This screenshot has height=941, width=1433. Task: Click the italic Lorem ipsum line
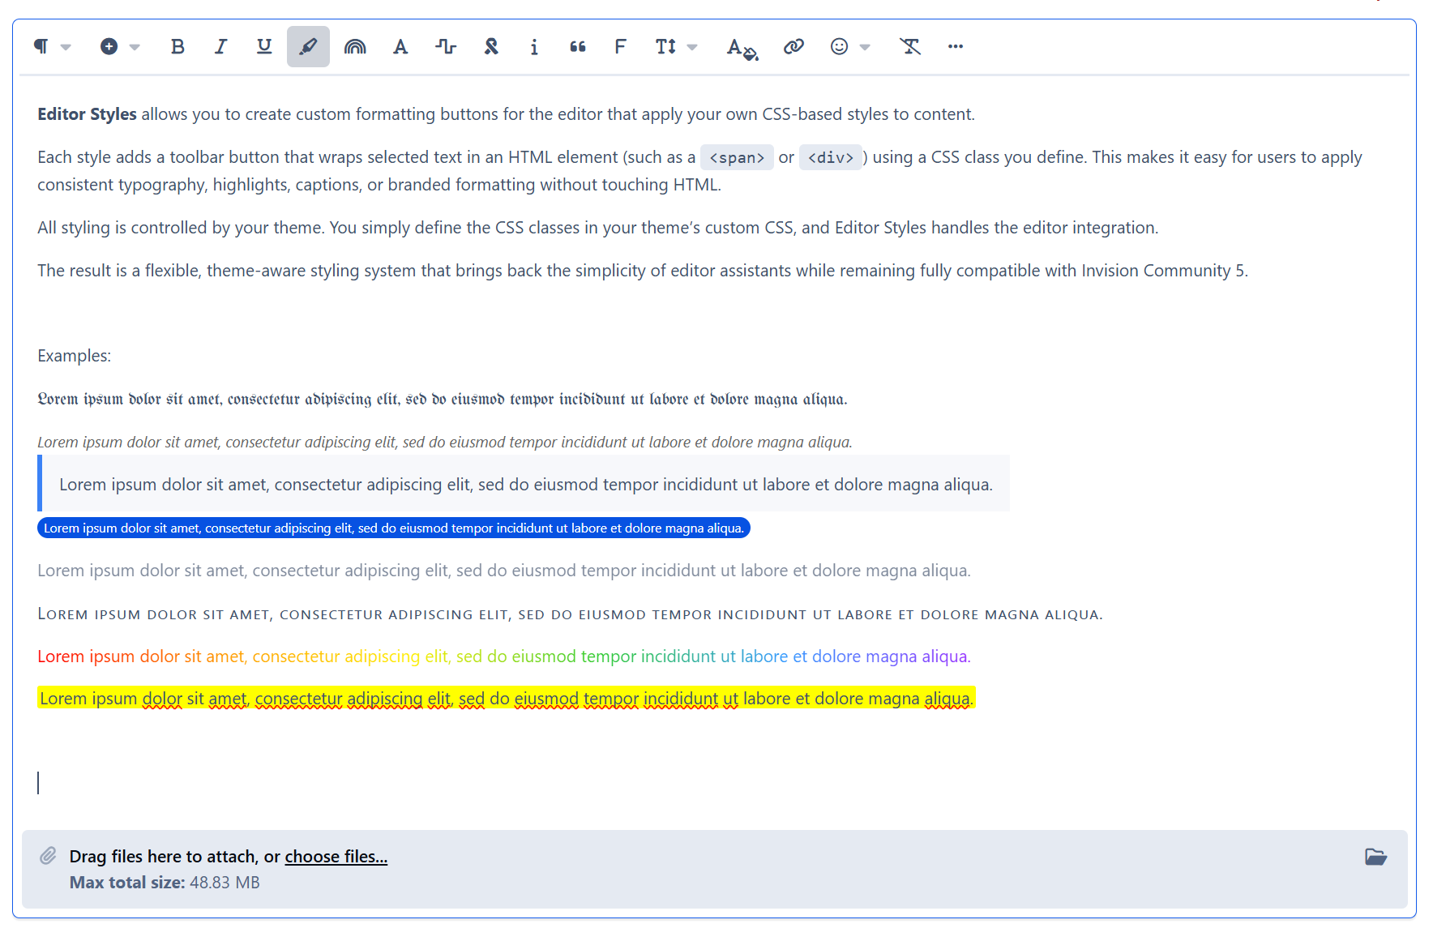point(445,443)
